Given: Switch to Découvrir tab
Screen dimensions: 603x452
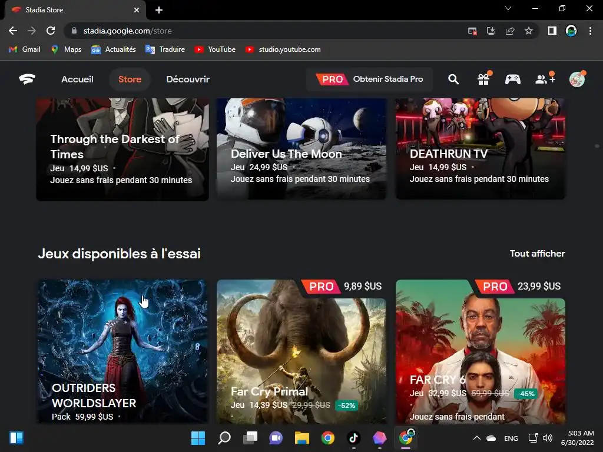Looking at the screenshot, I should (x=188, y=79).
